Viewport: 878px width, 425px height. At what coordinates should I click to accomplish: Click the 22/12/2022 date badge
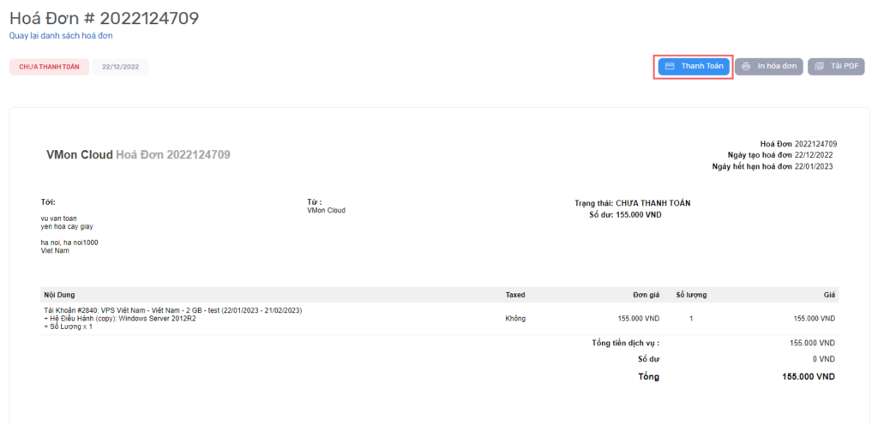[x=121, y=67]
